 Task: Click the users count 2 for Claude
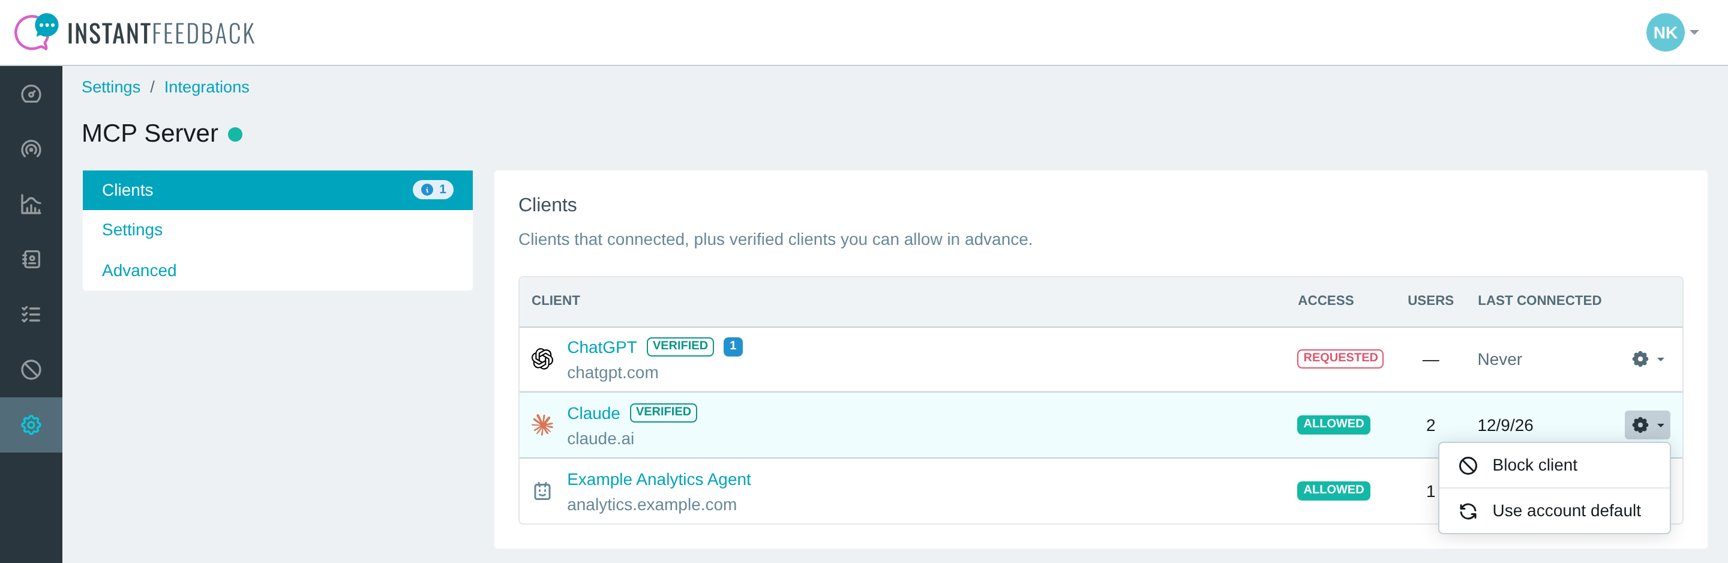(1430, 426)
